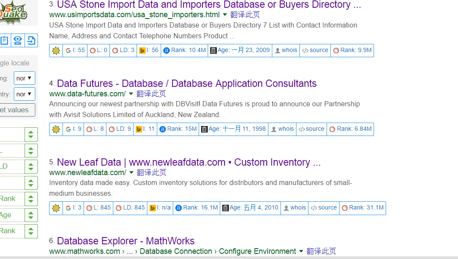Expand dropdown arrow beside newleafdata URL
Viewport: 458px width, 259px height.
click(131, 173)
